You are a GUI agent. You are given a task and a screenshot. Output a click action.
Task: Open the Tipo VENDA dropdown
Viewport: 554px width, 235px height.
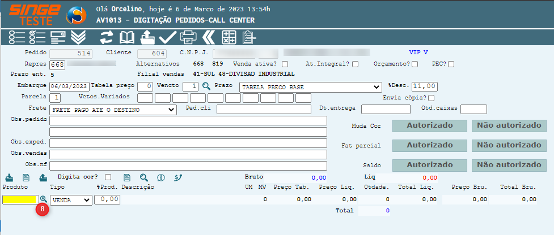tap(71, 200)
